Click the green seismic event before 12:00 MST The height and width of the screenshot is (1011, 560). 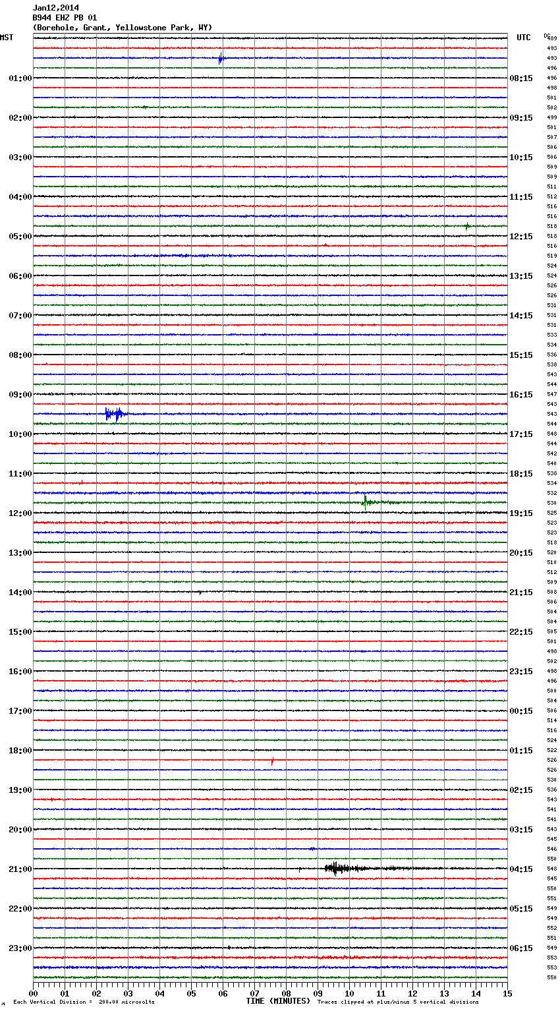pos(368,502)
